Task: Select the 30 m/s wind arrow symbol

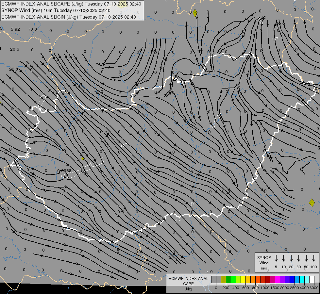Action: [x=299, y=258]
